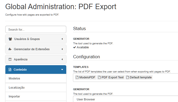The image size is (178, 102).
Task: Click the TEMPLATES field label
Action: pyautogui.click(x=81, y=67)
